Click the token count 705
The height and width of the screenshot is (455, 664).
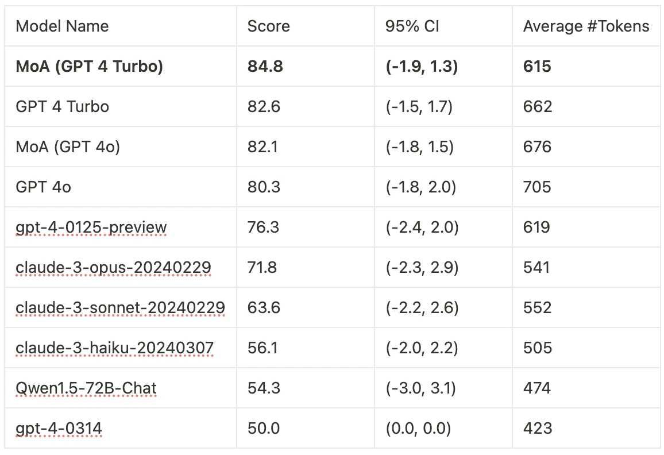[537, 187]
